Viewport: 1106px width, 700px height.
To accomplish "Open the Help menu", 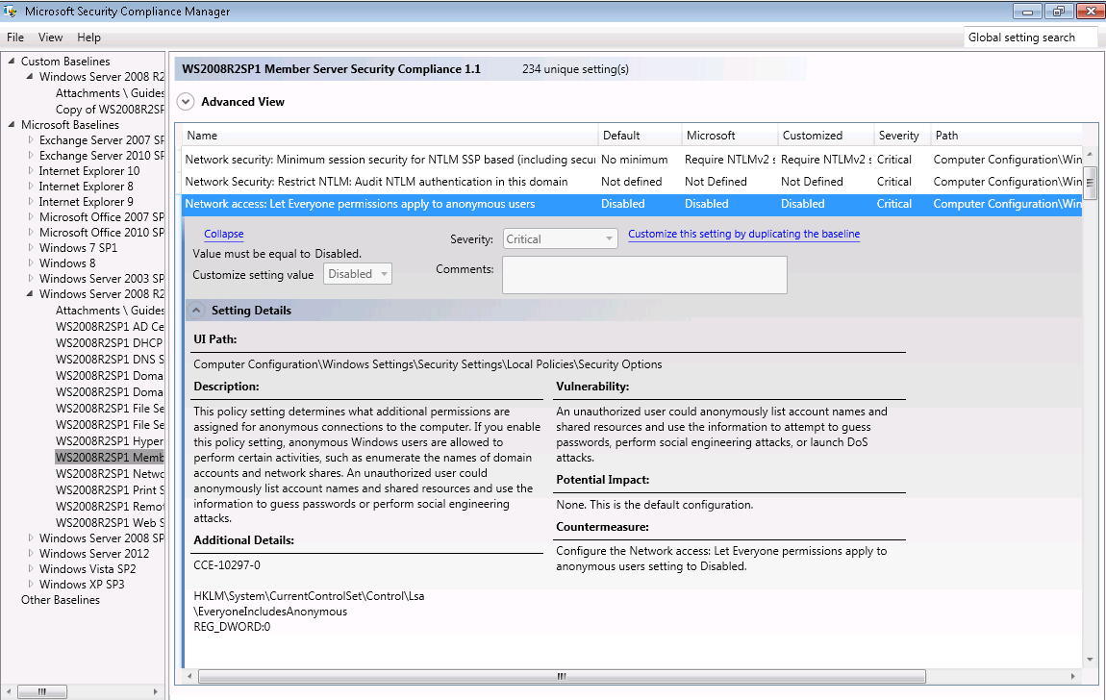I will point(88,37).
